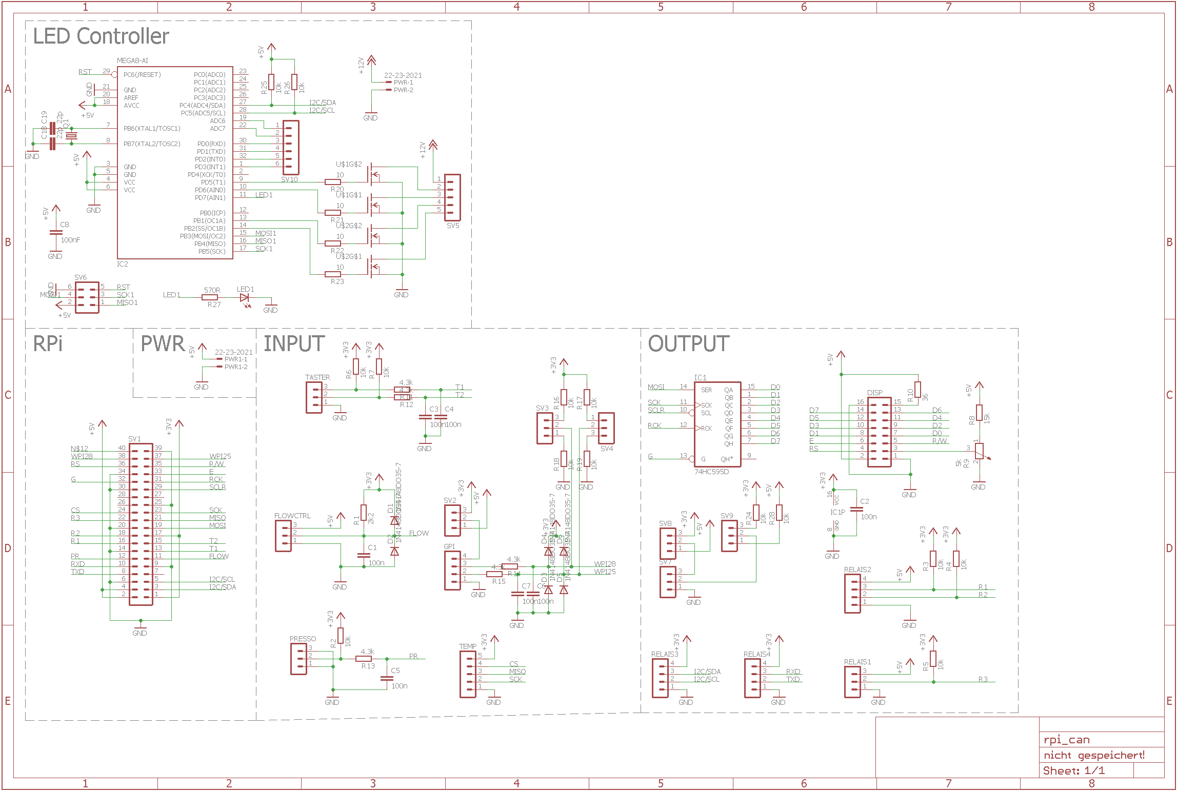Viewport: 1177px width, 792px height.
Task: Select the DISP display connector
Action: tap(879, 432)
